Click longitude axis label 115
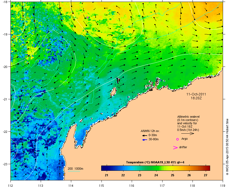The image size is (231, 187). click(x=101, y=186)
